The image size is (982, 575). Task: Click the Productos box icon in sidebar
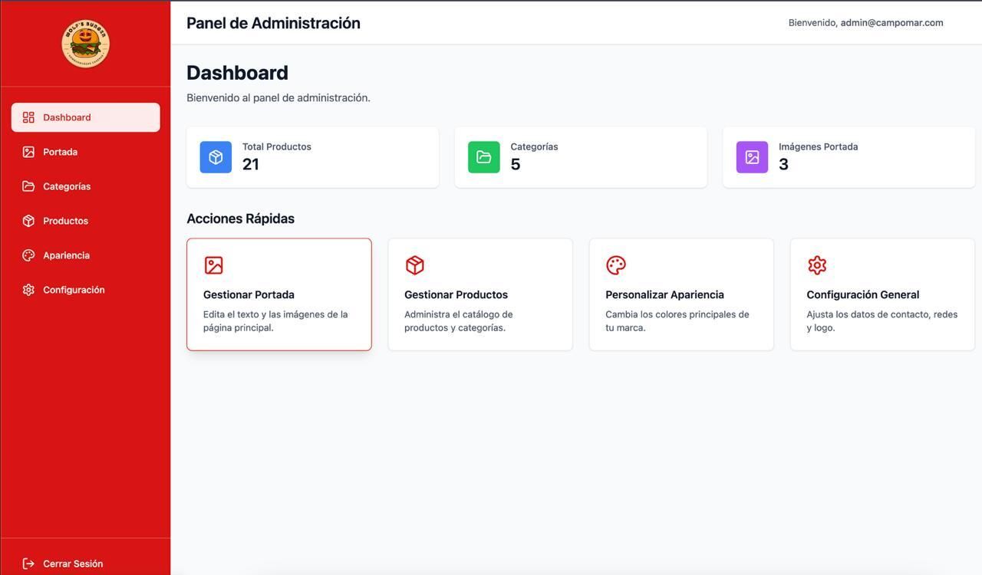point(28,221)
